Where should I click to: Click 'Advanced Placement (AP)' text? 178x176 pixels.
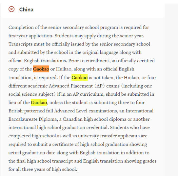[x=77, y=86]
